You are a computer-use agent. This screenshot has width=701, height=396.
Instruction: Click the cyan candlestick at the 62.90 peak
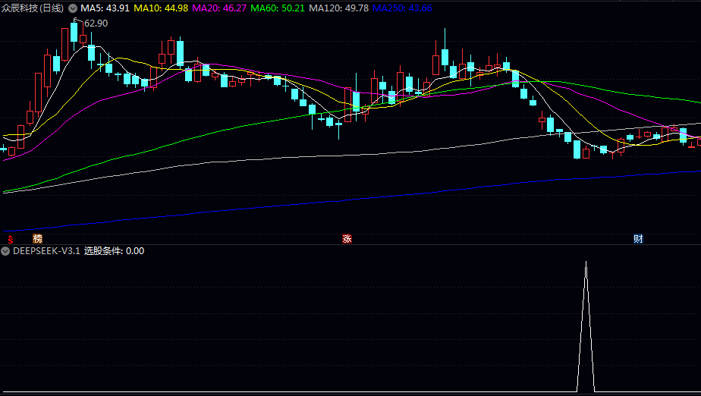(x=74, y=33)
